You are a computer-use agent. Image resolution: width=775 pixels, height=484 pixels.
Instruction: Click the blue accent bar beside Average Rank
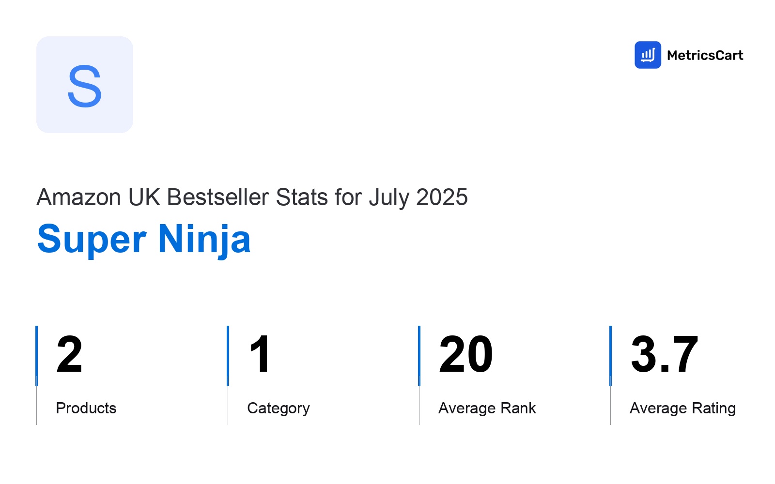419,356
